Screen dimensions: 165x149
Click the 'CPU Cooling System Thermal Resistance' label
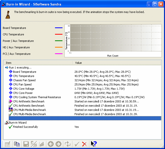click(x=37, y=97)
